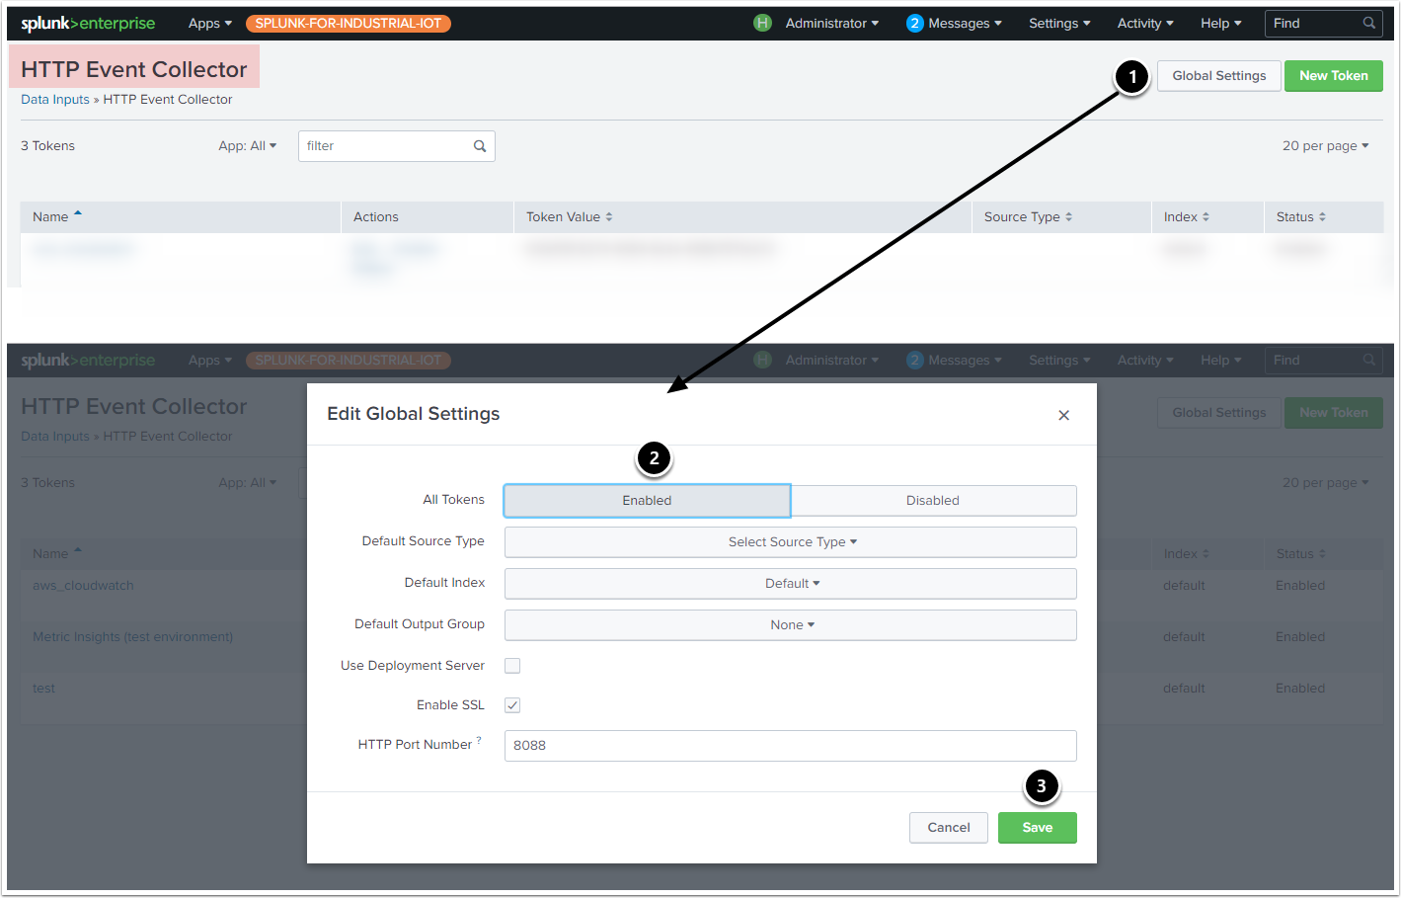Sort by the undimmed Index column header
Image resolution: width=1401 pixels, height=898 pixels.
(1186, 217)
